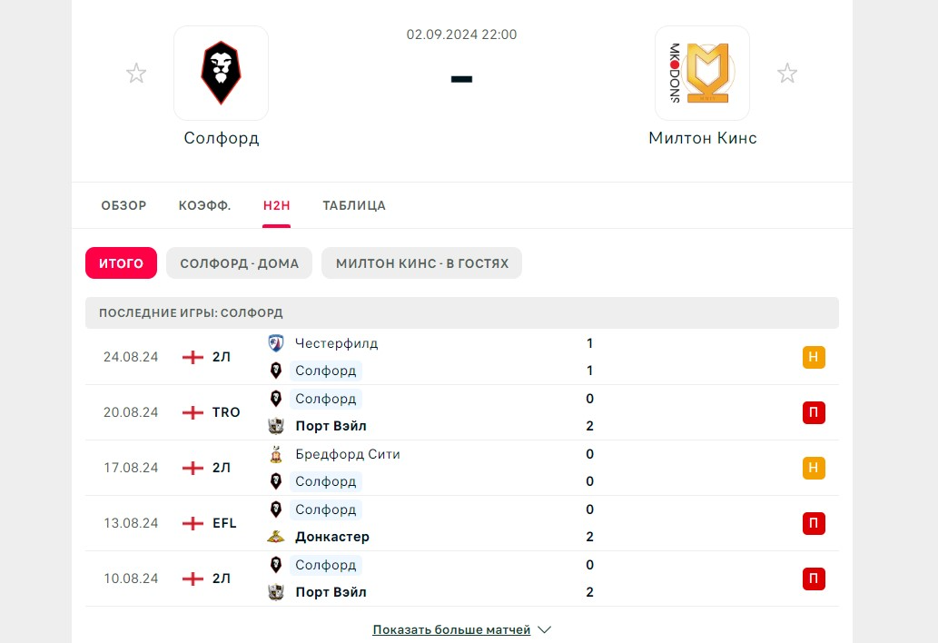Click England flag in 17.08.24 row
Viewport: 938px width, 643px height.
[193, 468]
